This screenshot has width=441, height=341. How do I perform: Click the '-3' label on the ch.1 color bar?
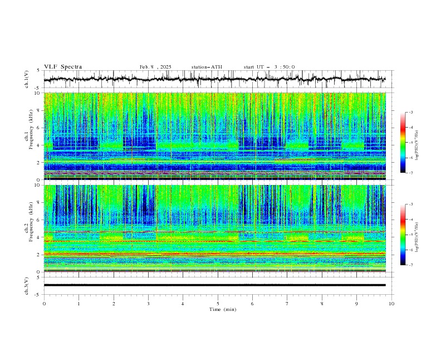click(x=410, y=113)
